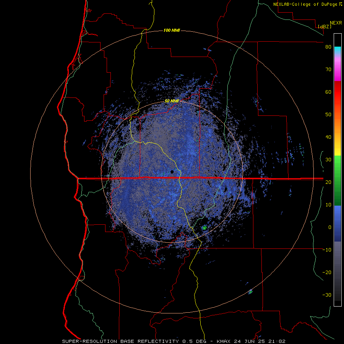The height and width of the screenshot is (344, 344).
Task: Click the 100 NMI range ring label
Action: click(172, 30)
